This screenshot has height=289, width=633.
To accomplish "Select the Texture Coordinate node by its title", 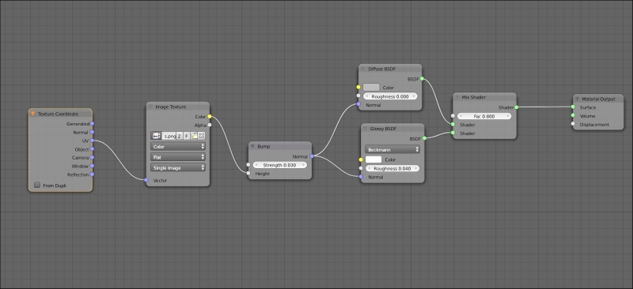I will coord(58,114).
